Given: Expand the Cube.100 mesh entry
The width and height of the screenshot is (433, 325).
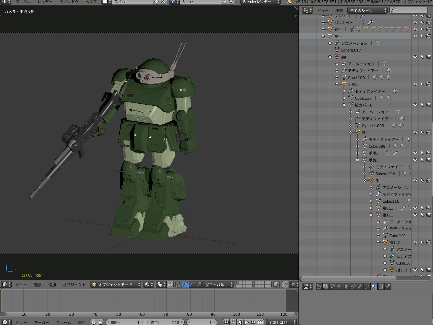Looking at the screenshot, I should pos(337,77).
